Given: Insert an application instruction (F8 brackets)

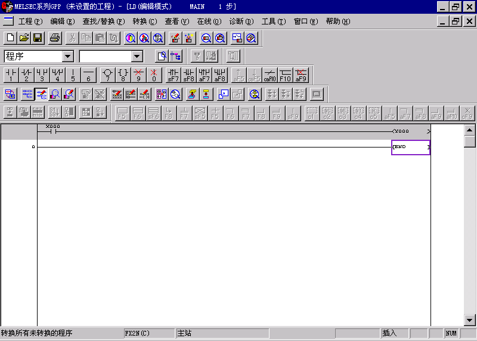Looking at the screenshot, I should click(123, 75).
